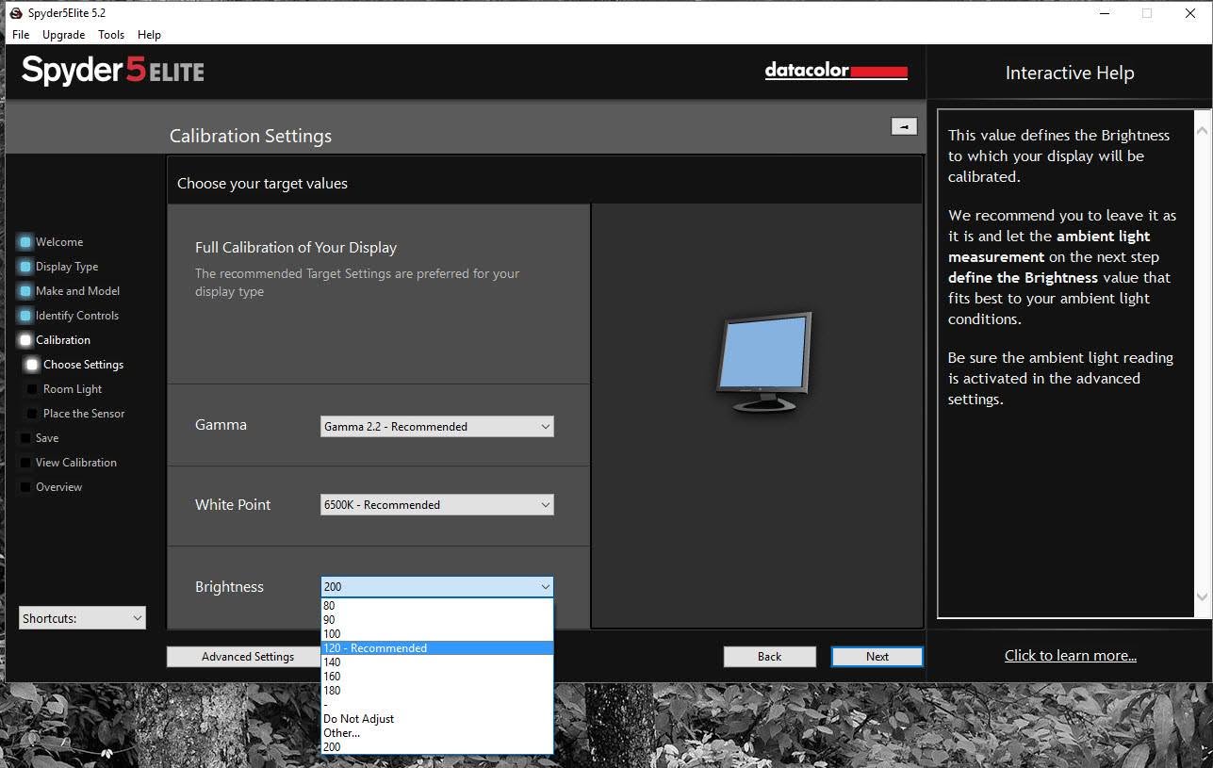This screenshot has height=768, width=1213.
Task: Choose brightness value 100
Action: (437, 634)
